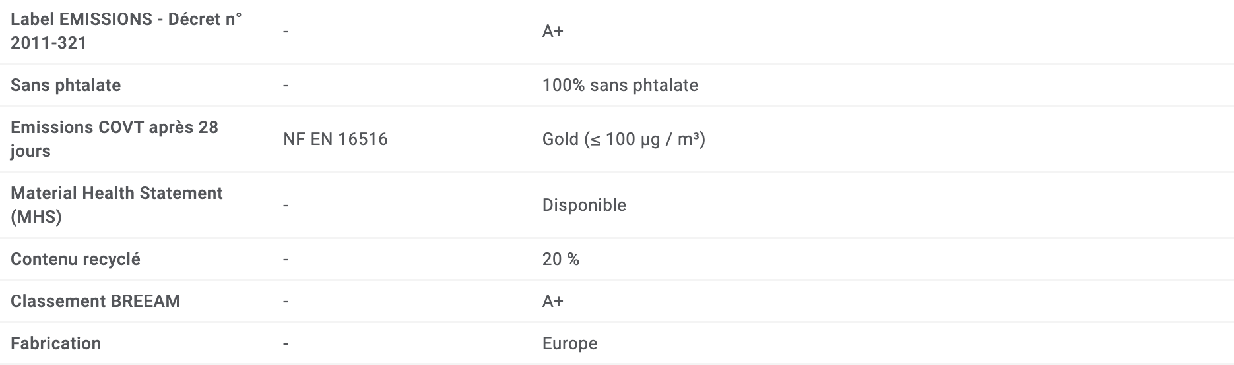Click the NF EN 16516 standard text

[335, 139]
